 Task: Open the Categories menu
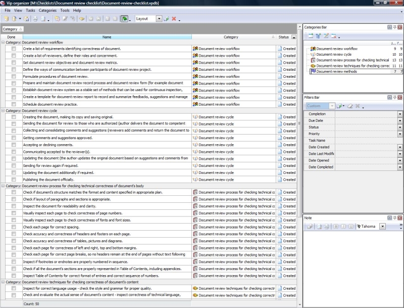pyautogui.click(x=47, y=10)
